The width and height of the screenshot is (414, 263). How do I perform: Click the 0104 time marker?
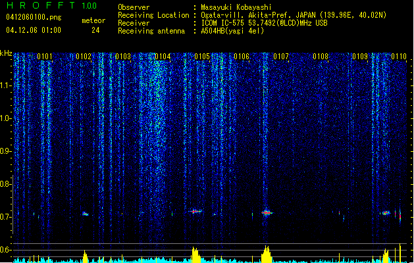(x=163, y=57)
